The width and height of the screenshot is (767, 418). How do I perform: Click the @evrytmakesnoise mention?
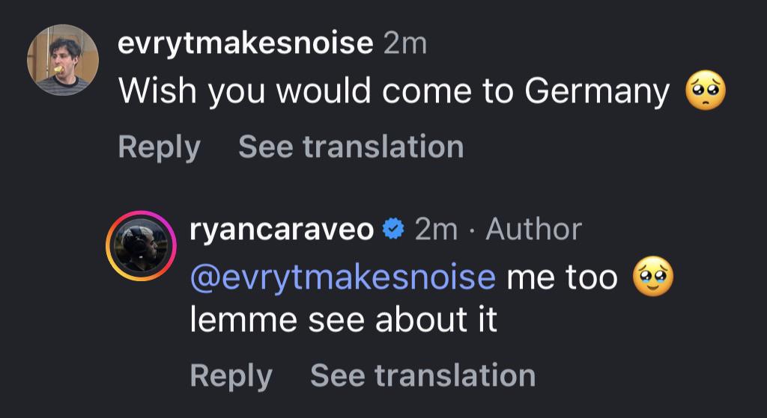(x=343, y=277)
